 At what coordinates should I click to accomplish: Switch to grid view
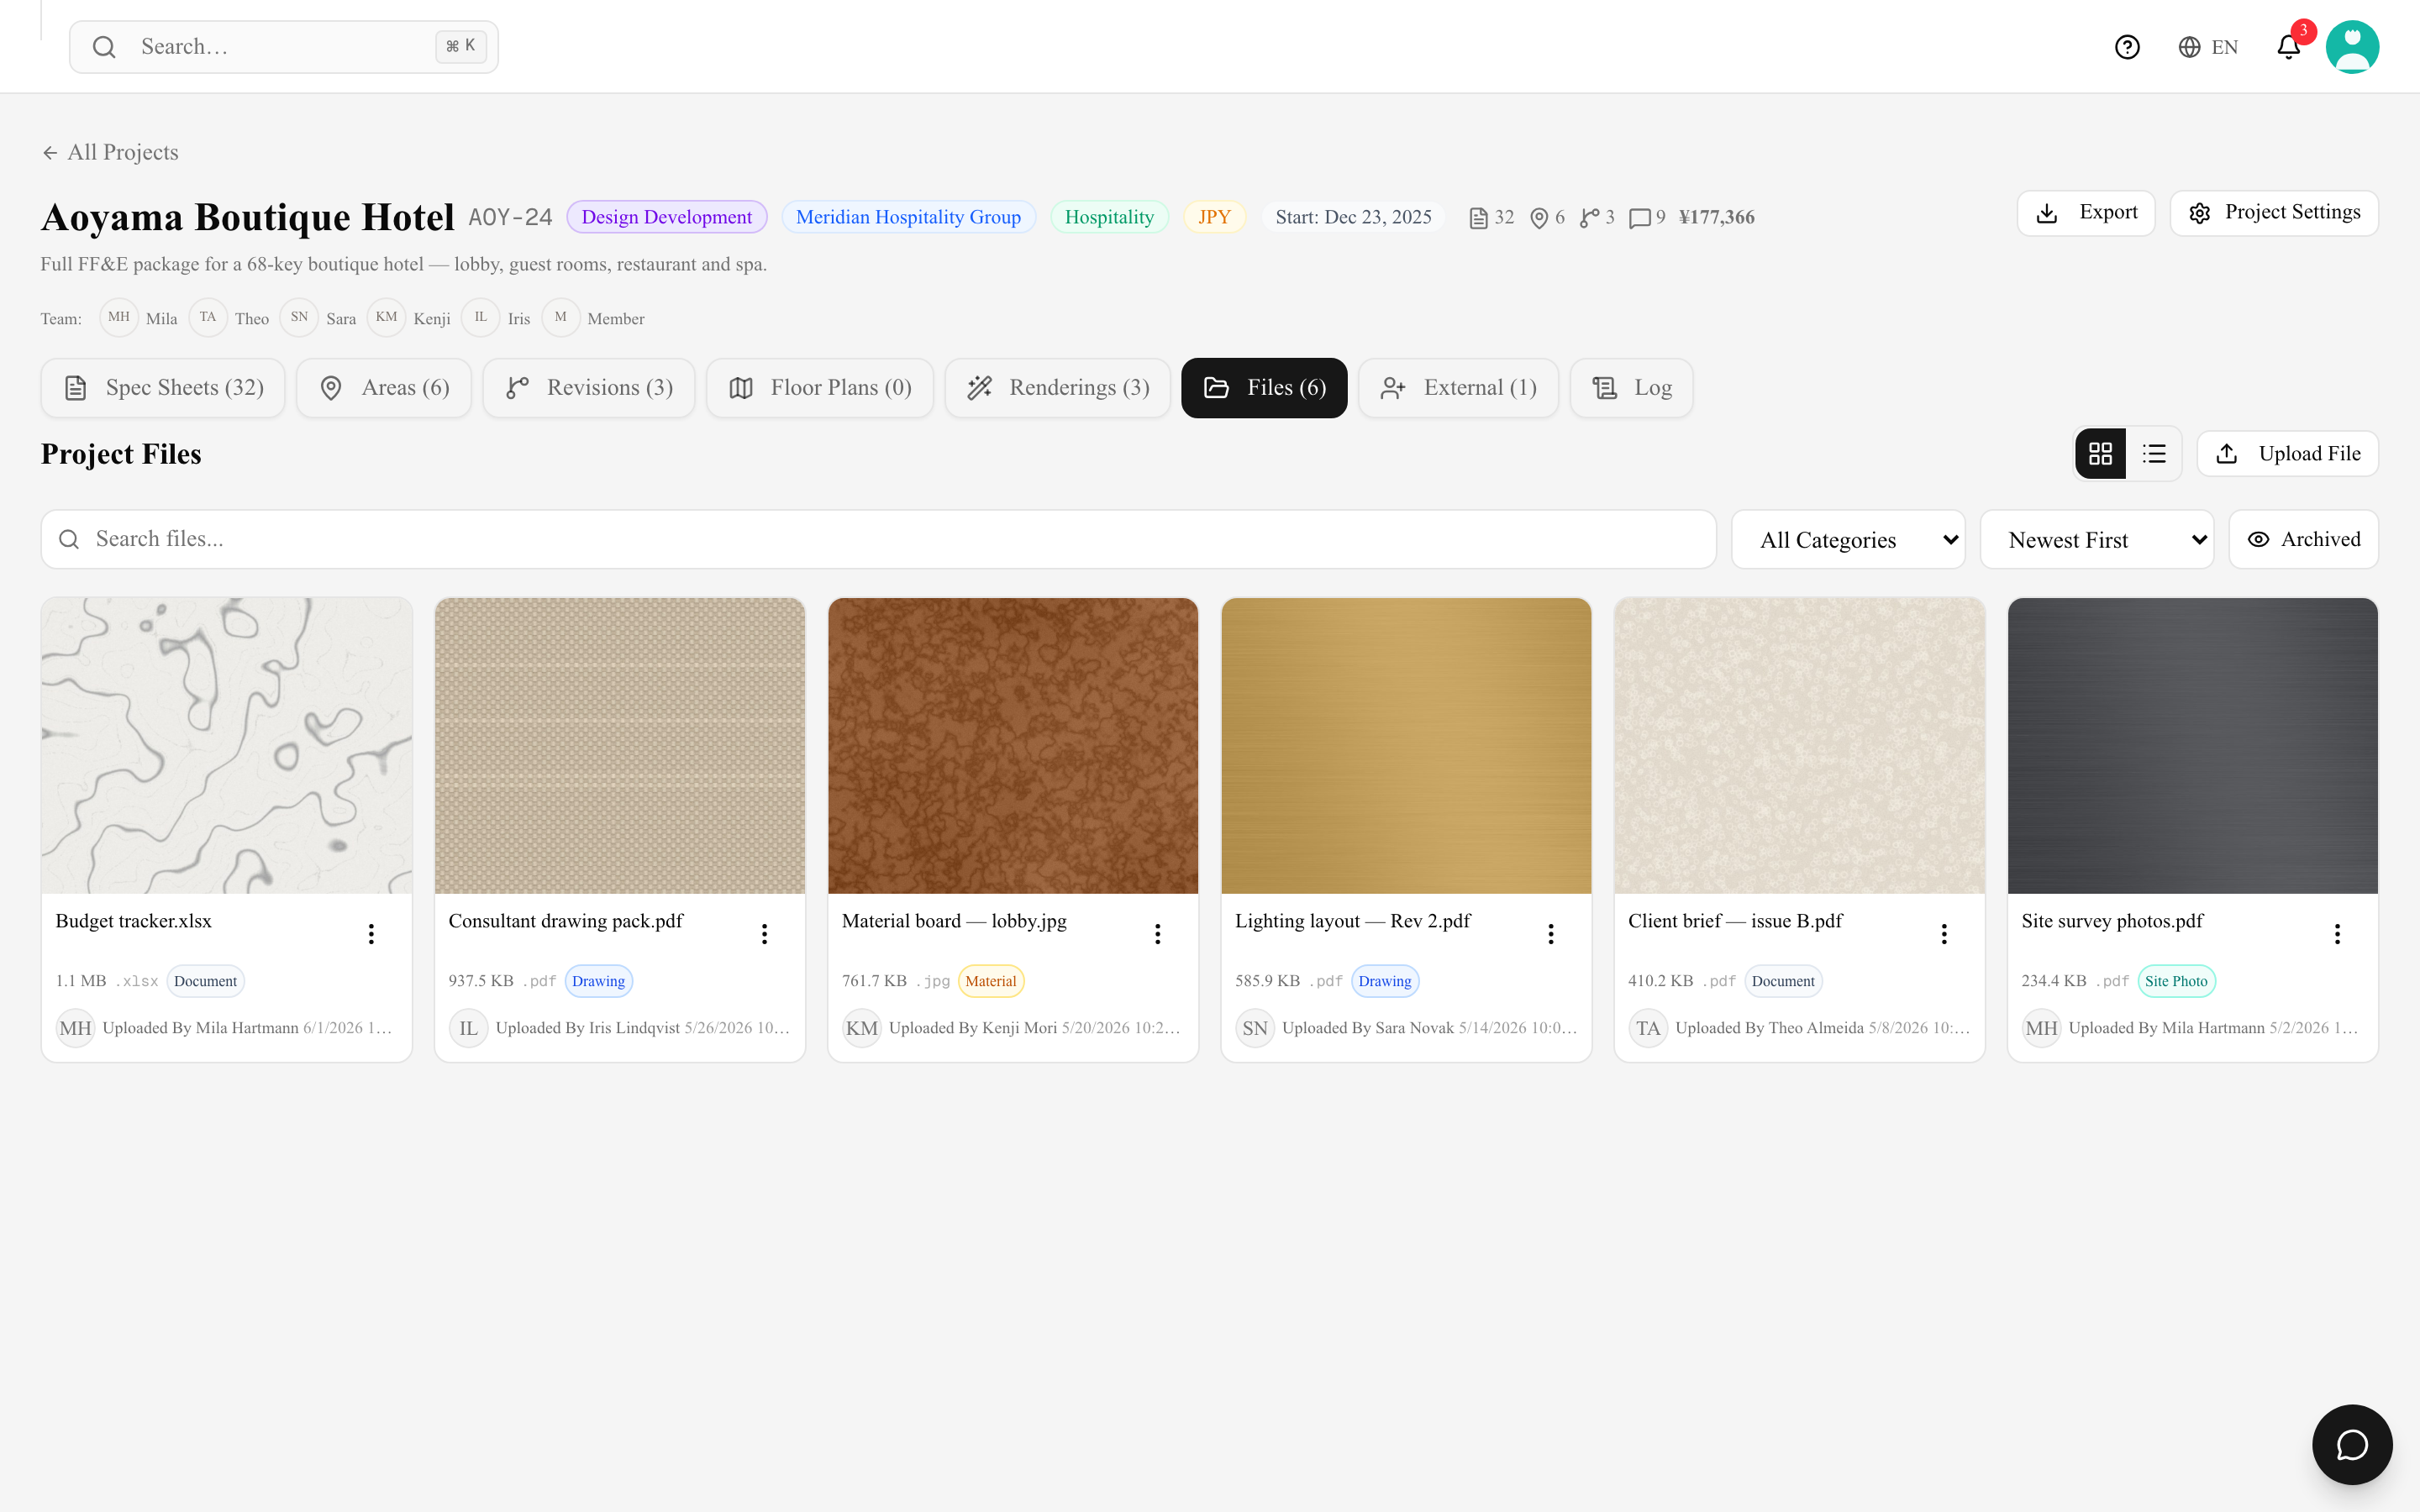(x=2100, y=454)
